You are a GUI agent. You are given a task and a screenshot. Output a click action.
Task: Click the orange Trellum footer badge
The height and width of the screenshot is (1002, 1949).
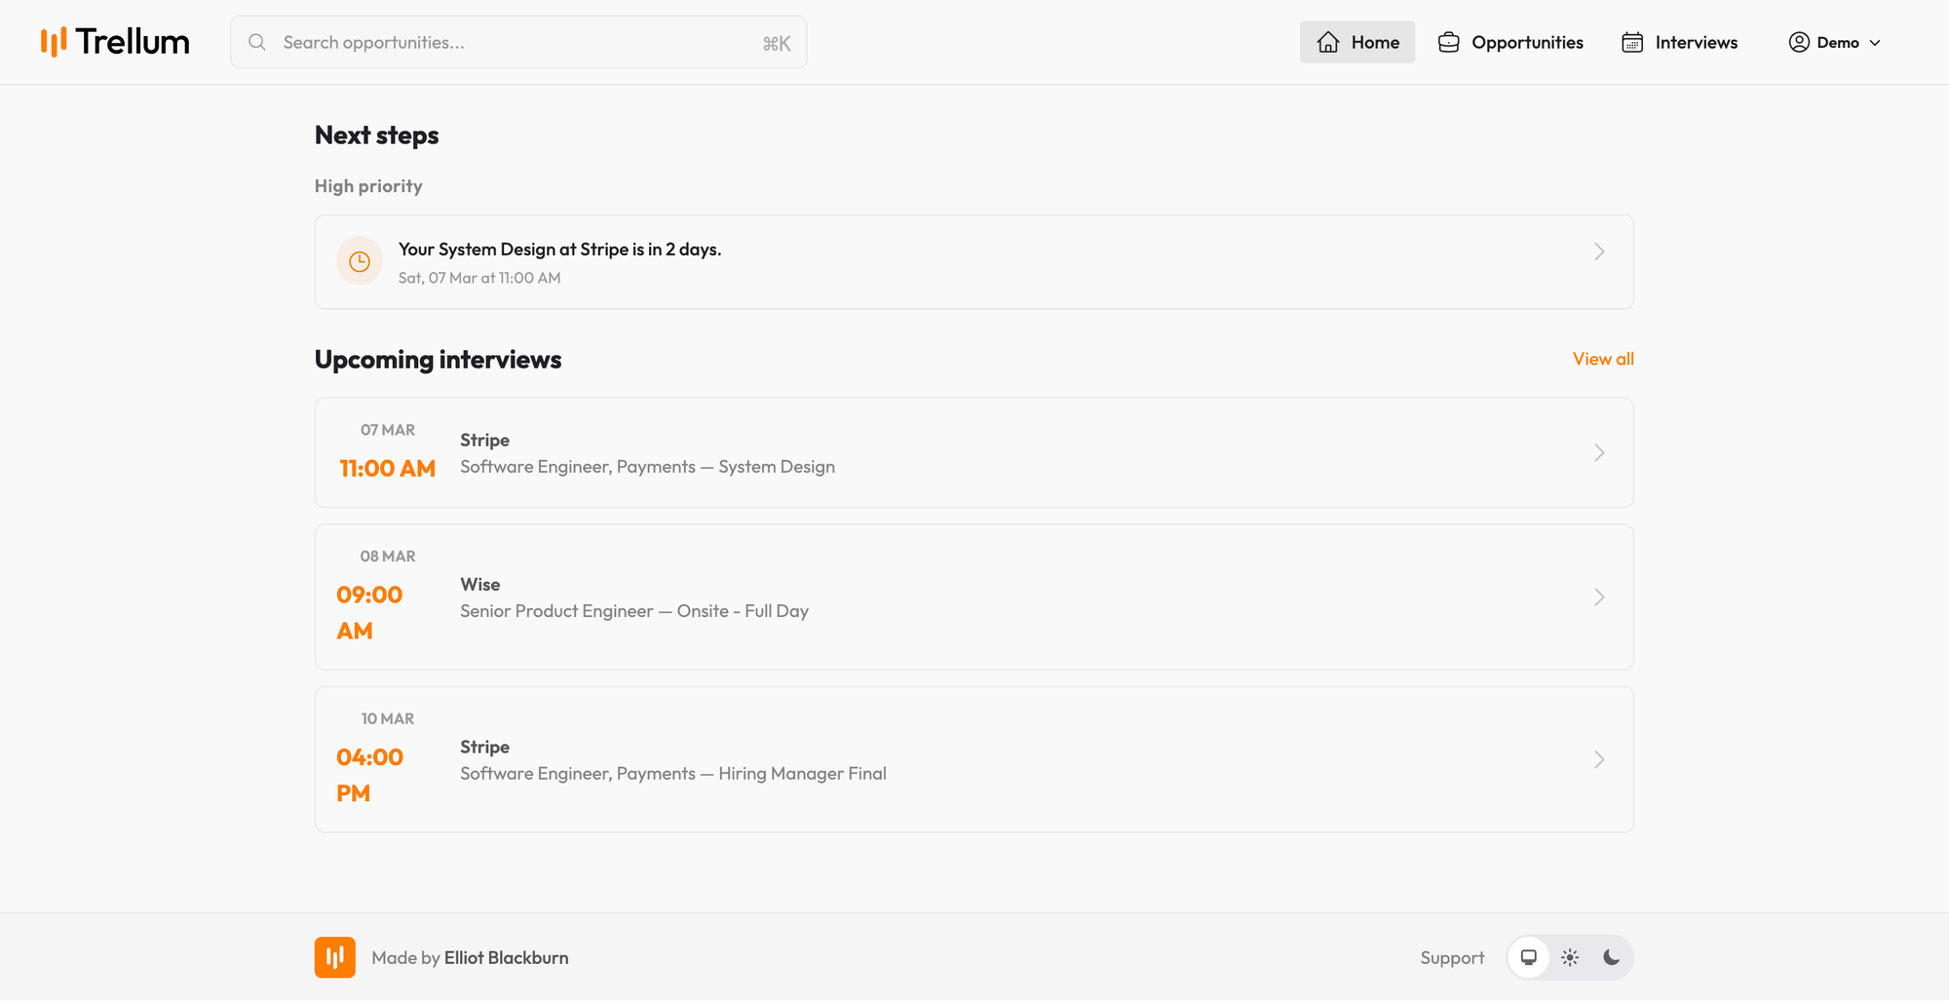(x=334, y=957)
